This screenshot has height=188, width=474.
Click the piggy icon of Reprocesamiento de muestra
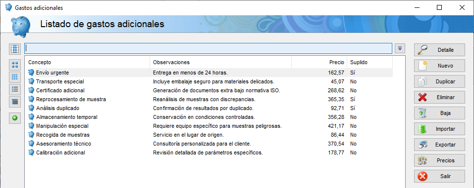(x=31, y=99)
